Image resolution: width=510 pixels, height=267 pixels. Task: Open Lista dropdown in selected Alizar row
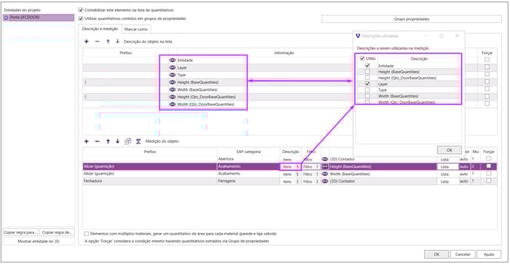pyautogui.click(x=448, y=166)
